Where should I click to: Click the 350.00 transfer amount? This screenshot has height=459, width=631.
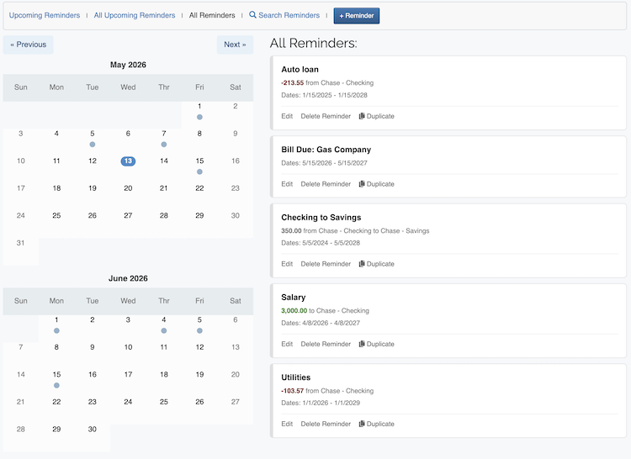coord(291,230)
